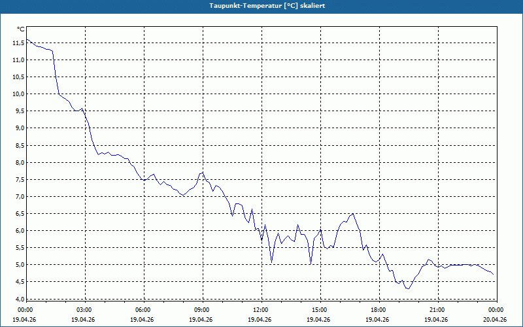Select the 12:00 x-axis time marker
523x327 pixels.
click(261, 310)
